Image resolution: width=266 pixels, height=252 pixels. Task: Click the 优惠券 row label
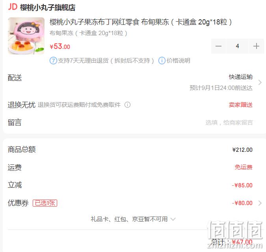click(18, 203)
